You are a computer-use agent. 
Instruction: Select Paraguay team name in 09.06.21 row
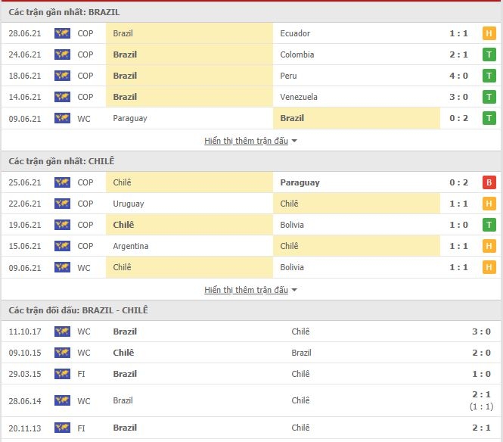[130, 118]
